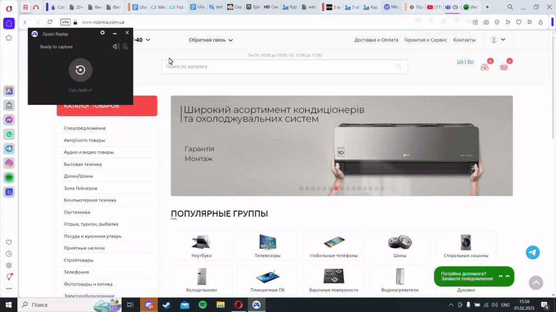Open Зона Геймеров category

[x=81, y=188]
